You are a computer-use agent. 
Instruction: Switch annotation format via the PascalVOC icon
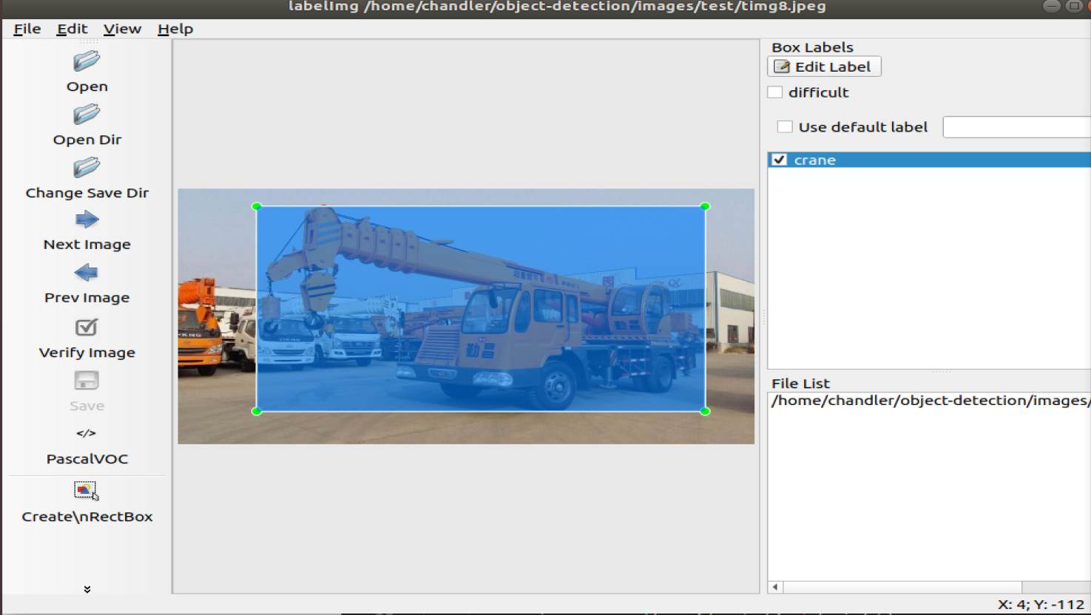tap(87, 433)
